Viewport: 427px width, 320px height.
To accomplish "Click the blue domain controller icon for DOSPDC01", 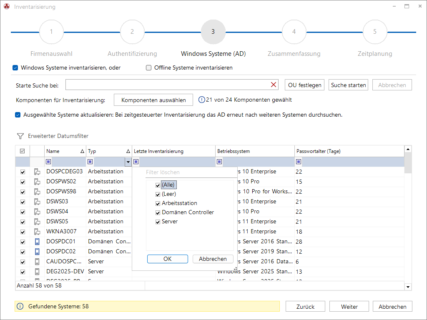I will pyautogui.click(x=37, y=242).
